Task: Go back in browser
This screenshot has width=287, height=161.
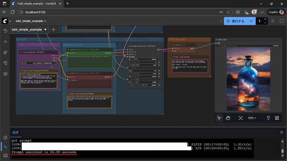Action: [4, 12]
